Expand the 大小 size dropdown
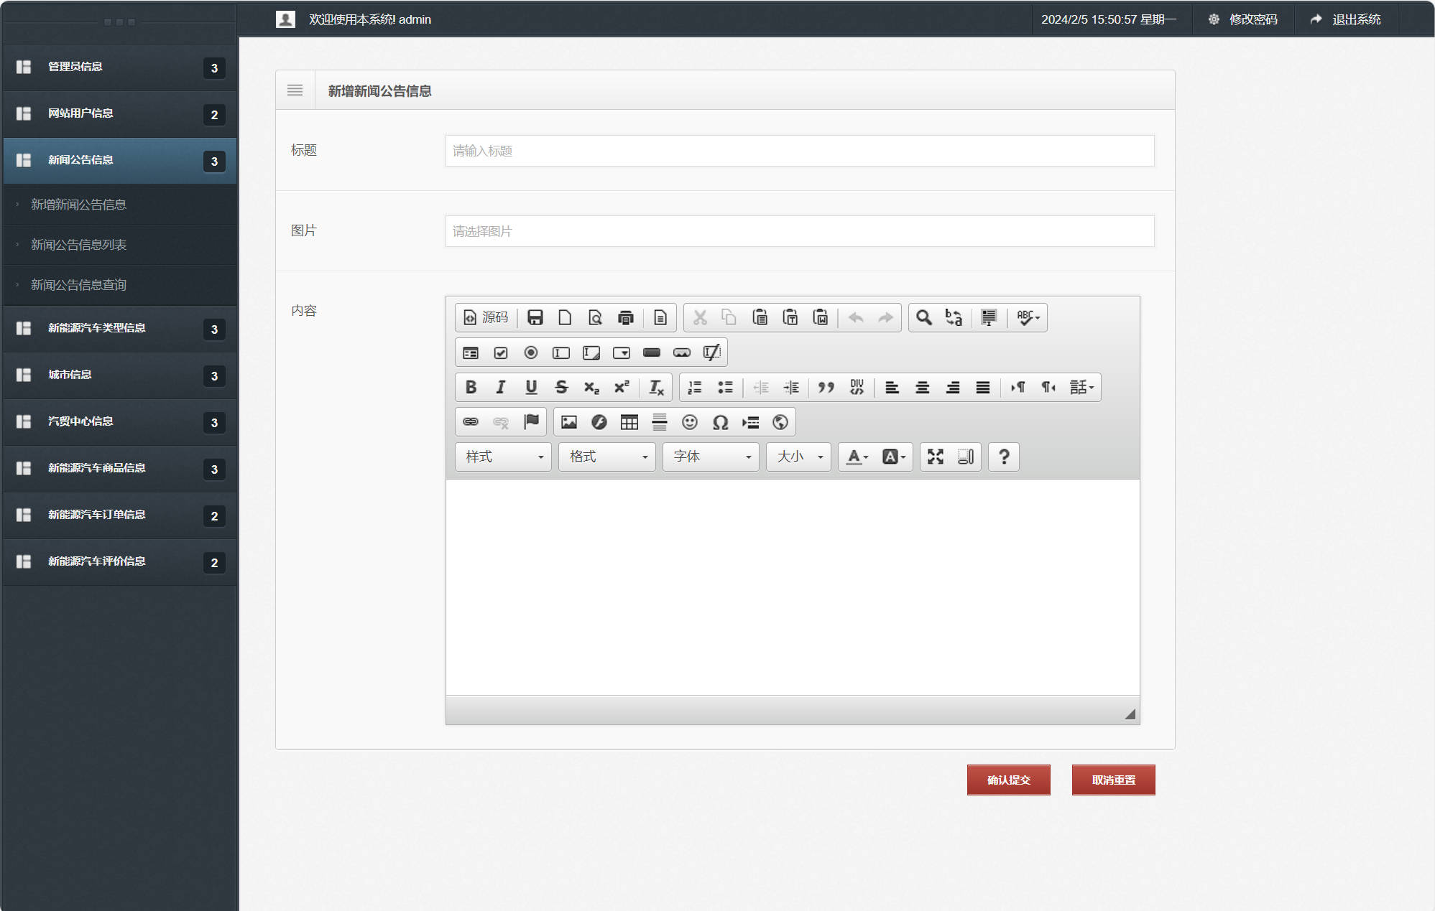 tap(798, 457)
